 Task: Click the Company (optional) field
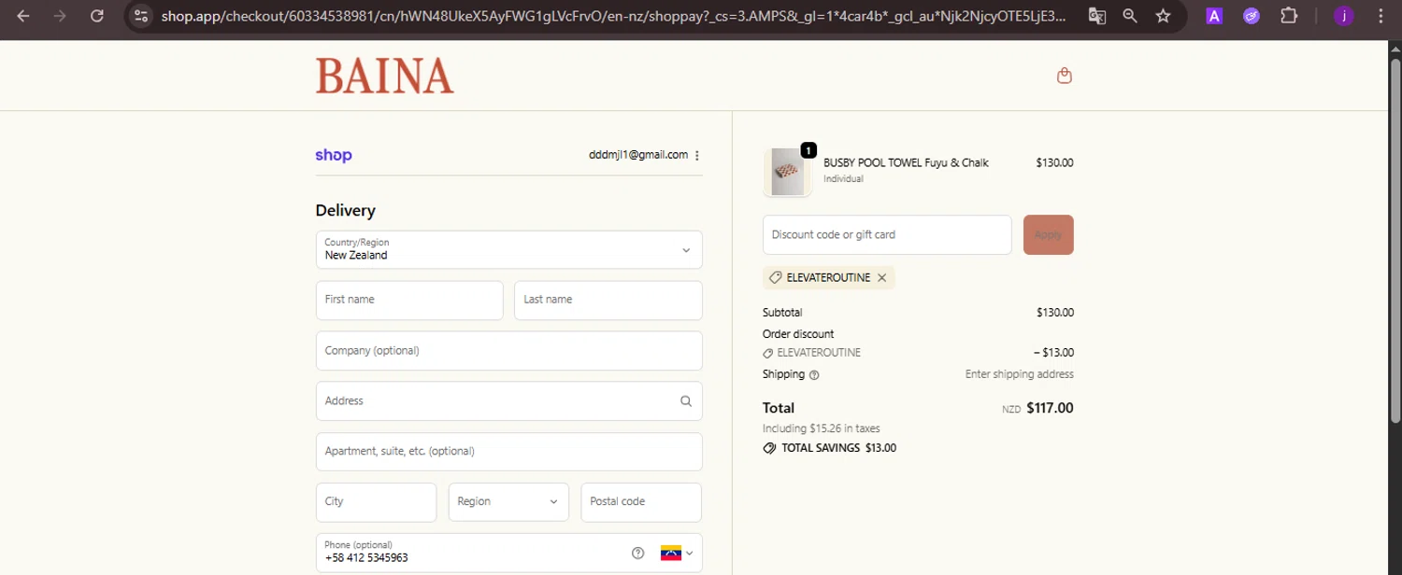[x=509, y=351]
